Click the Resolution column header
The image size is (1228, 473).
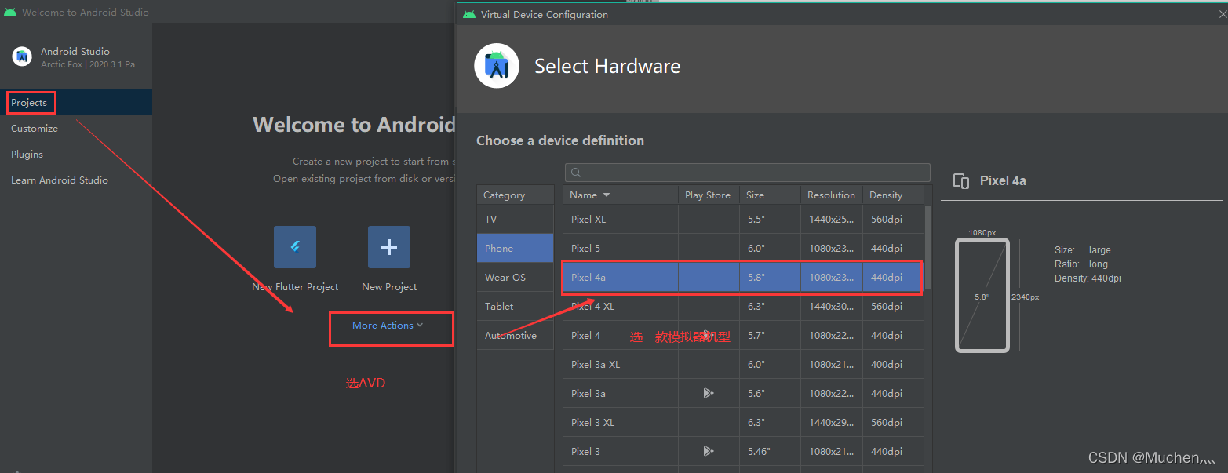pos(832,195)
